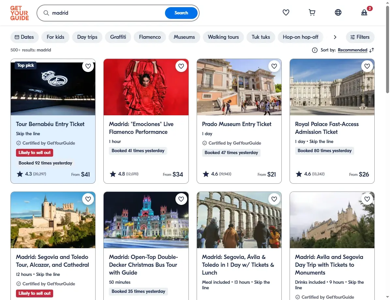Open the Dates filter picker

point(24,37)
